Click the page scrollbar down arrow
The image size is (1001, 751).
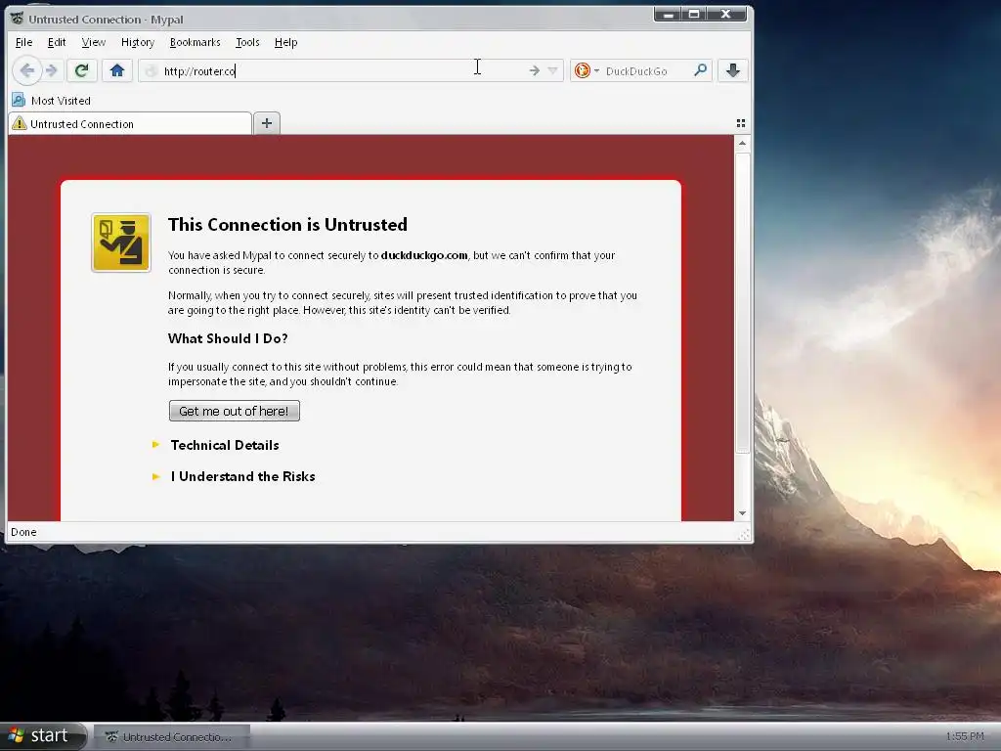click(x=742, y=512)
